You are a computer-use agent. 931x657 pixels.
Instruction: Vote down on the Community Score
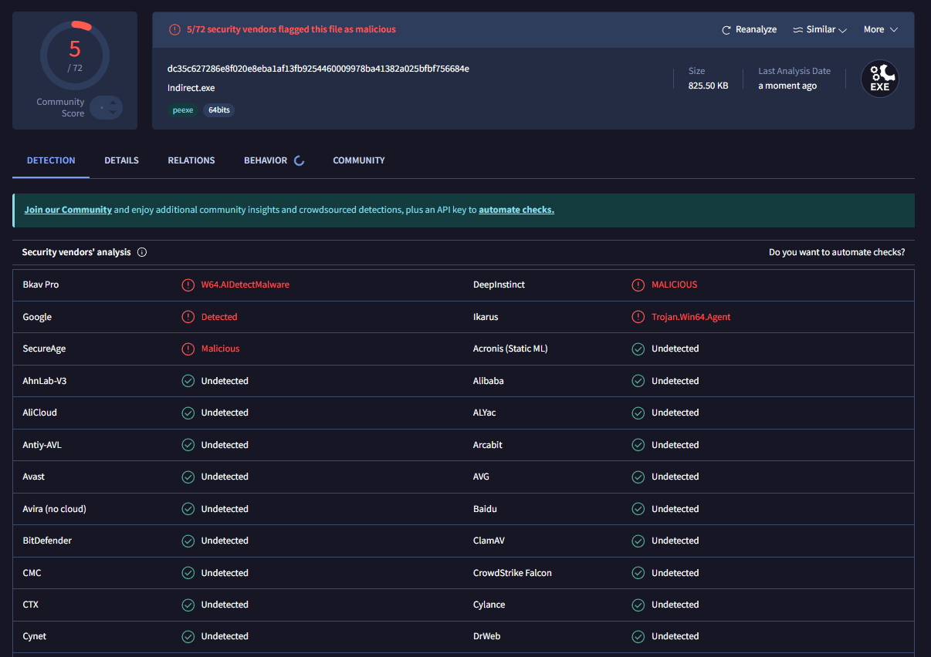pos(113,114)
